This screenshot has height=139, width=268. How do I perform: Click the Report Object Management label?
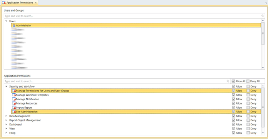click(25, 120)
